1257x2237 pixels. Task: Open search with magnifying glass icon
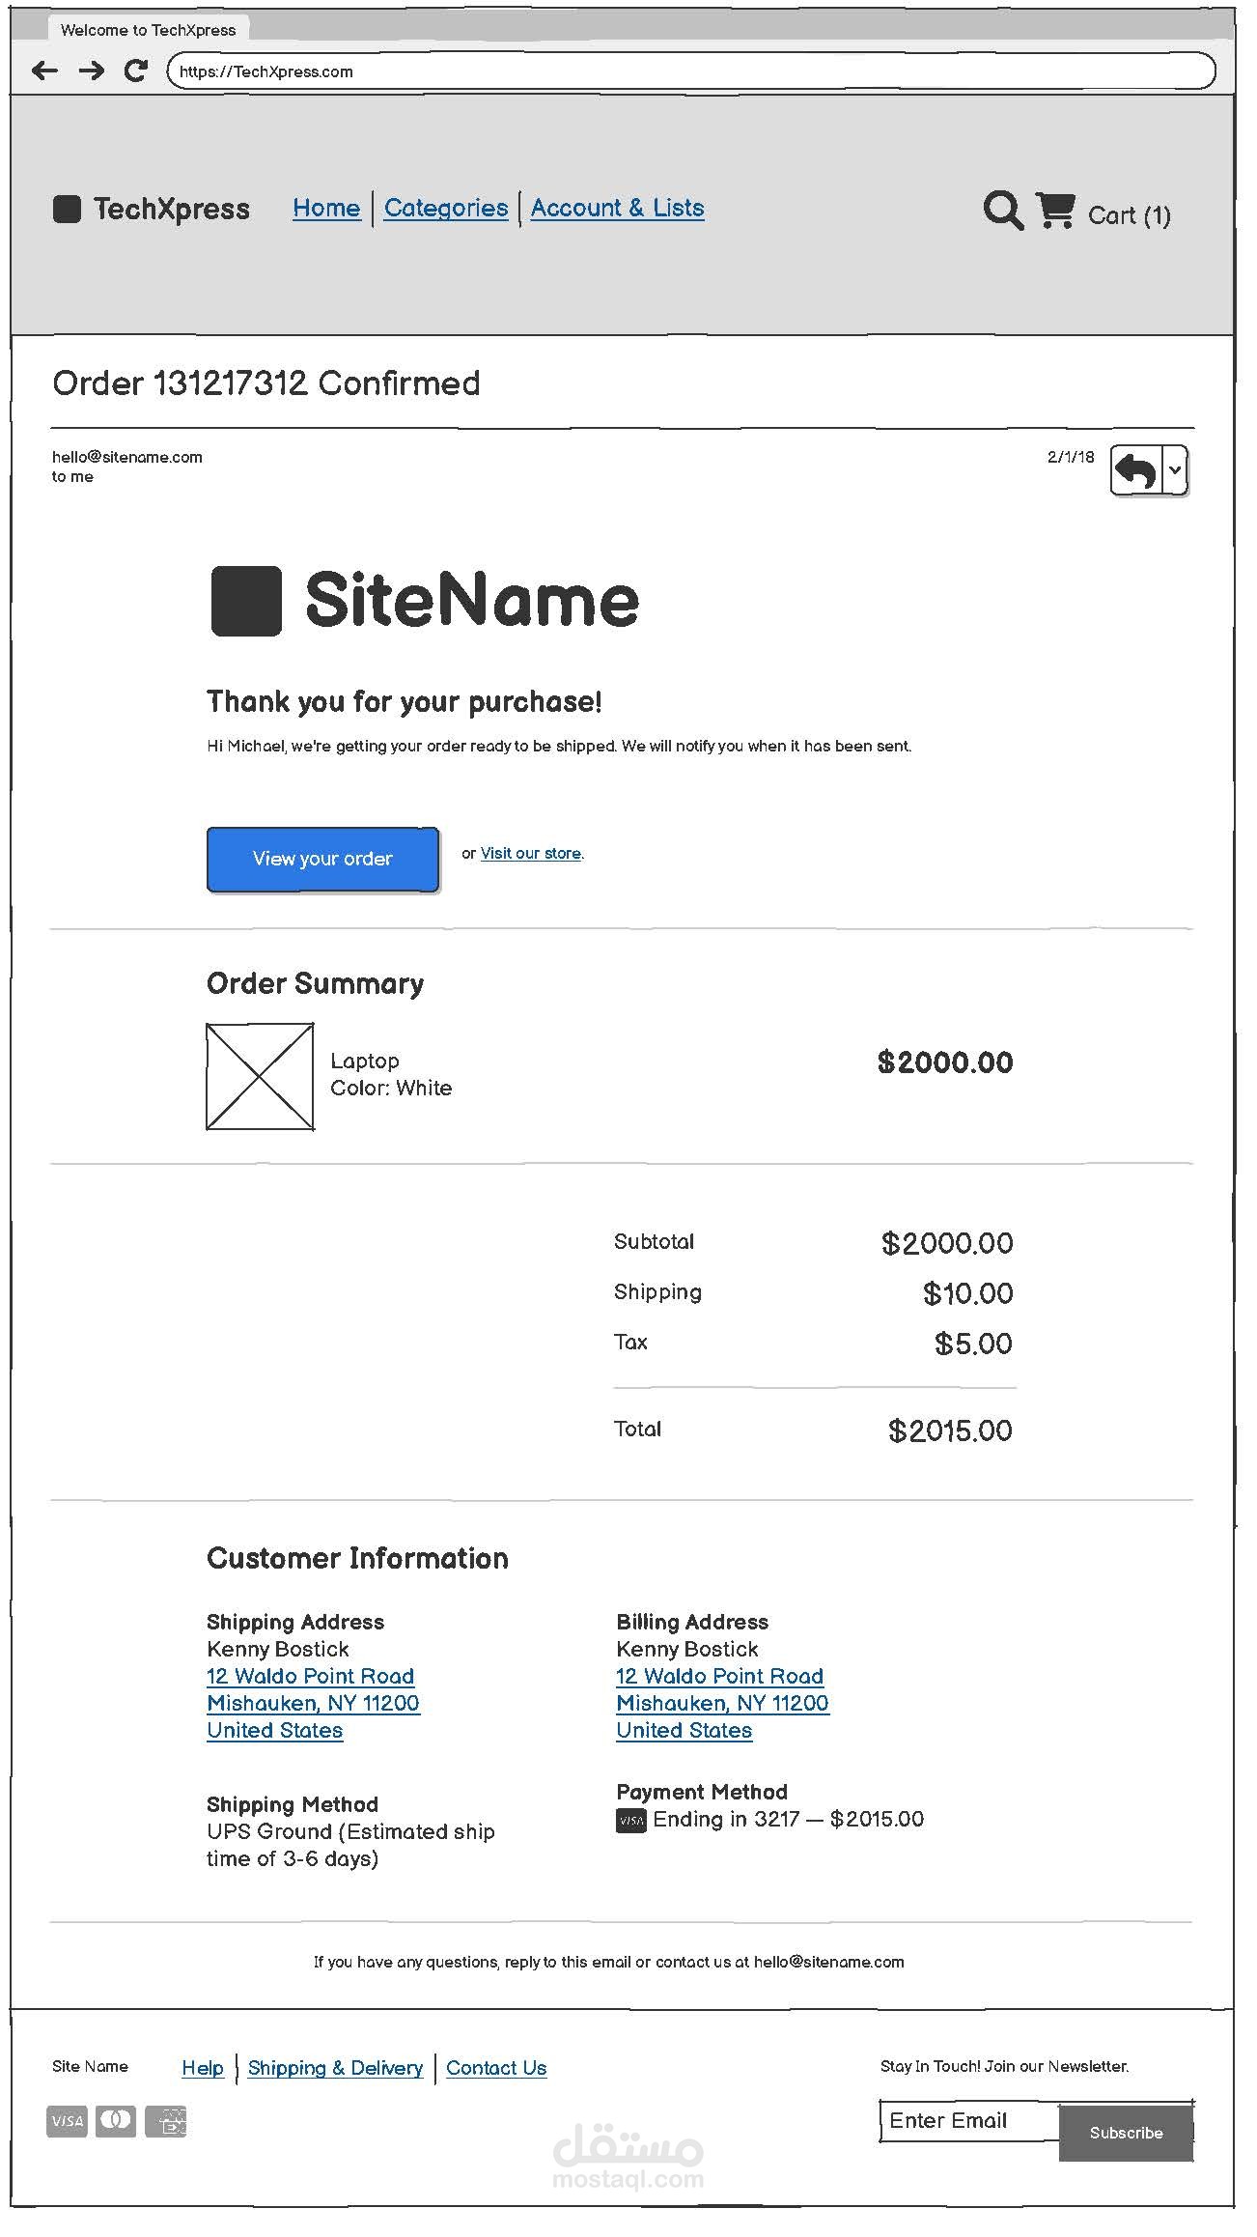pos(1002,210)
